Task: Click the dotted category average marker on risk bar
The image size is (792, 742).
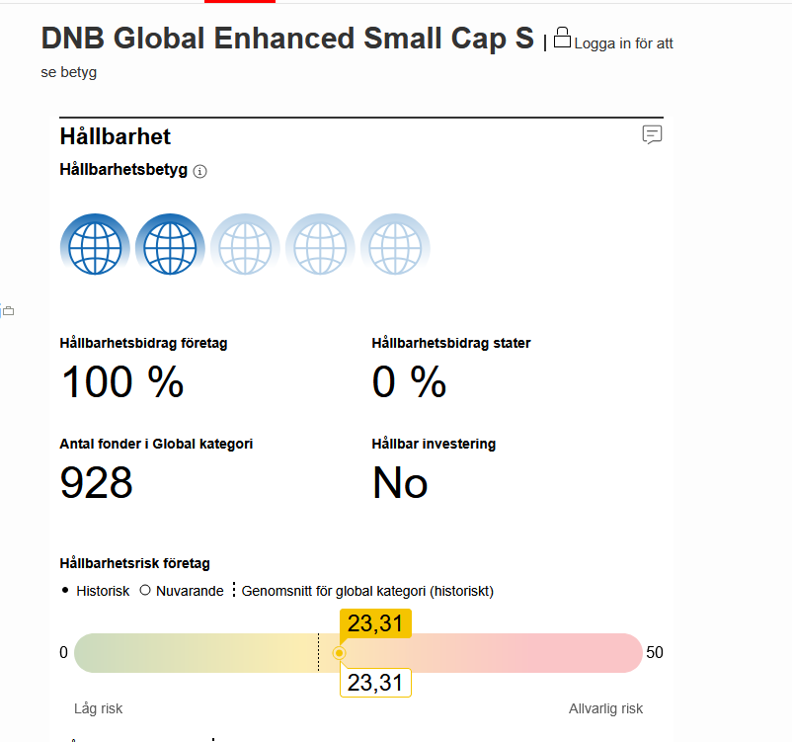Action: 318,652
